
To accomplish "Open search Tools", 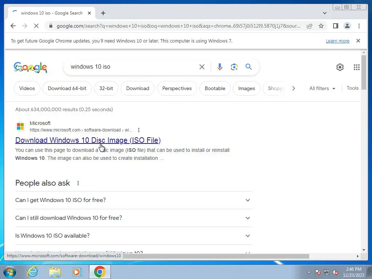I will pos(352,88).
